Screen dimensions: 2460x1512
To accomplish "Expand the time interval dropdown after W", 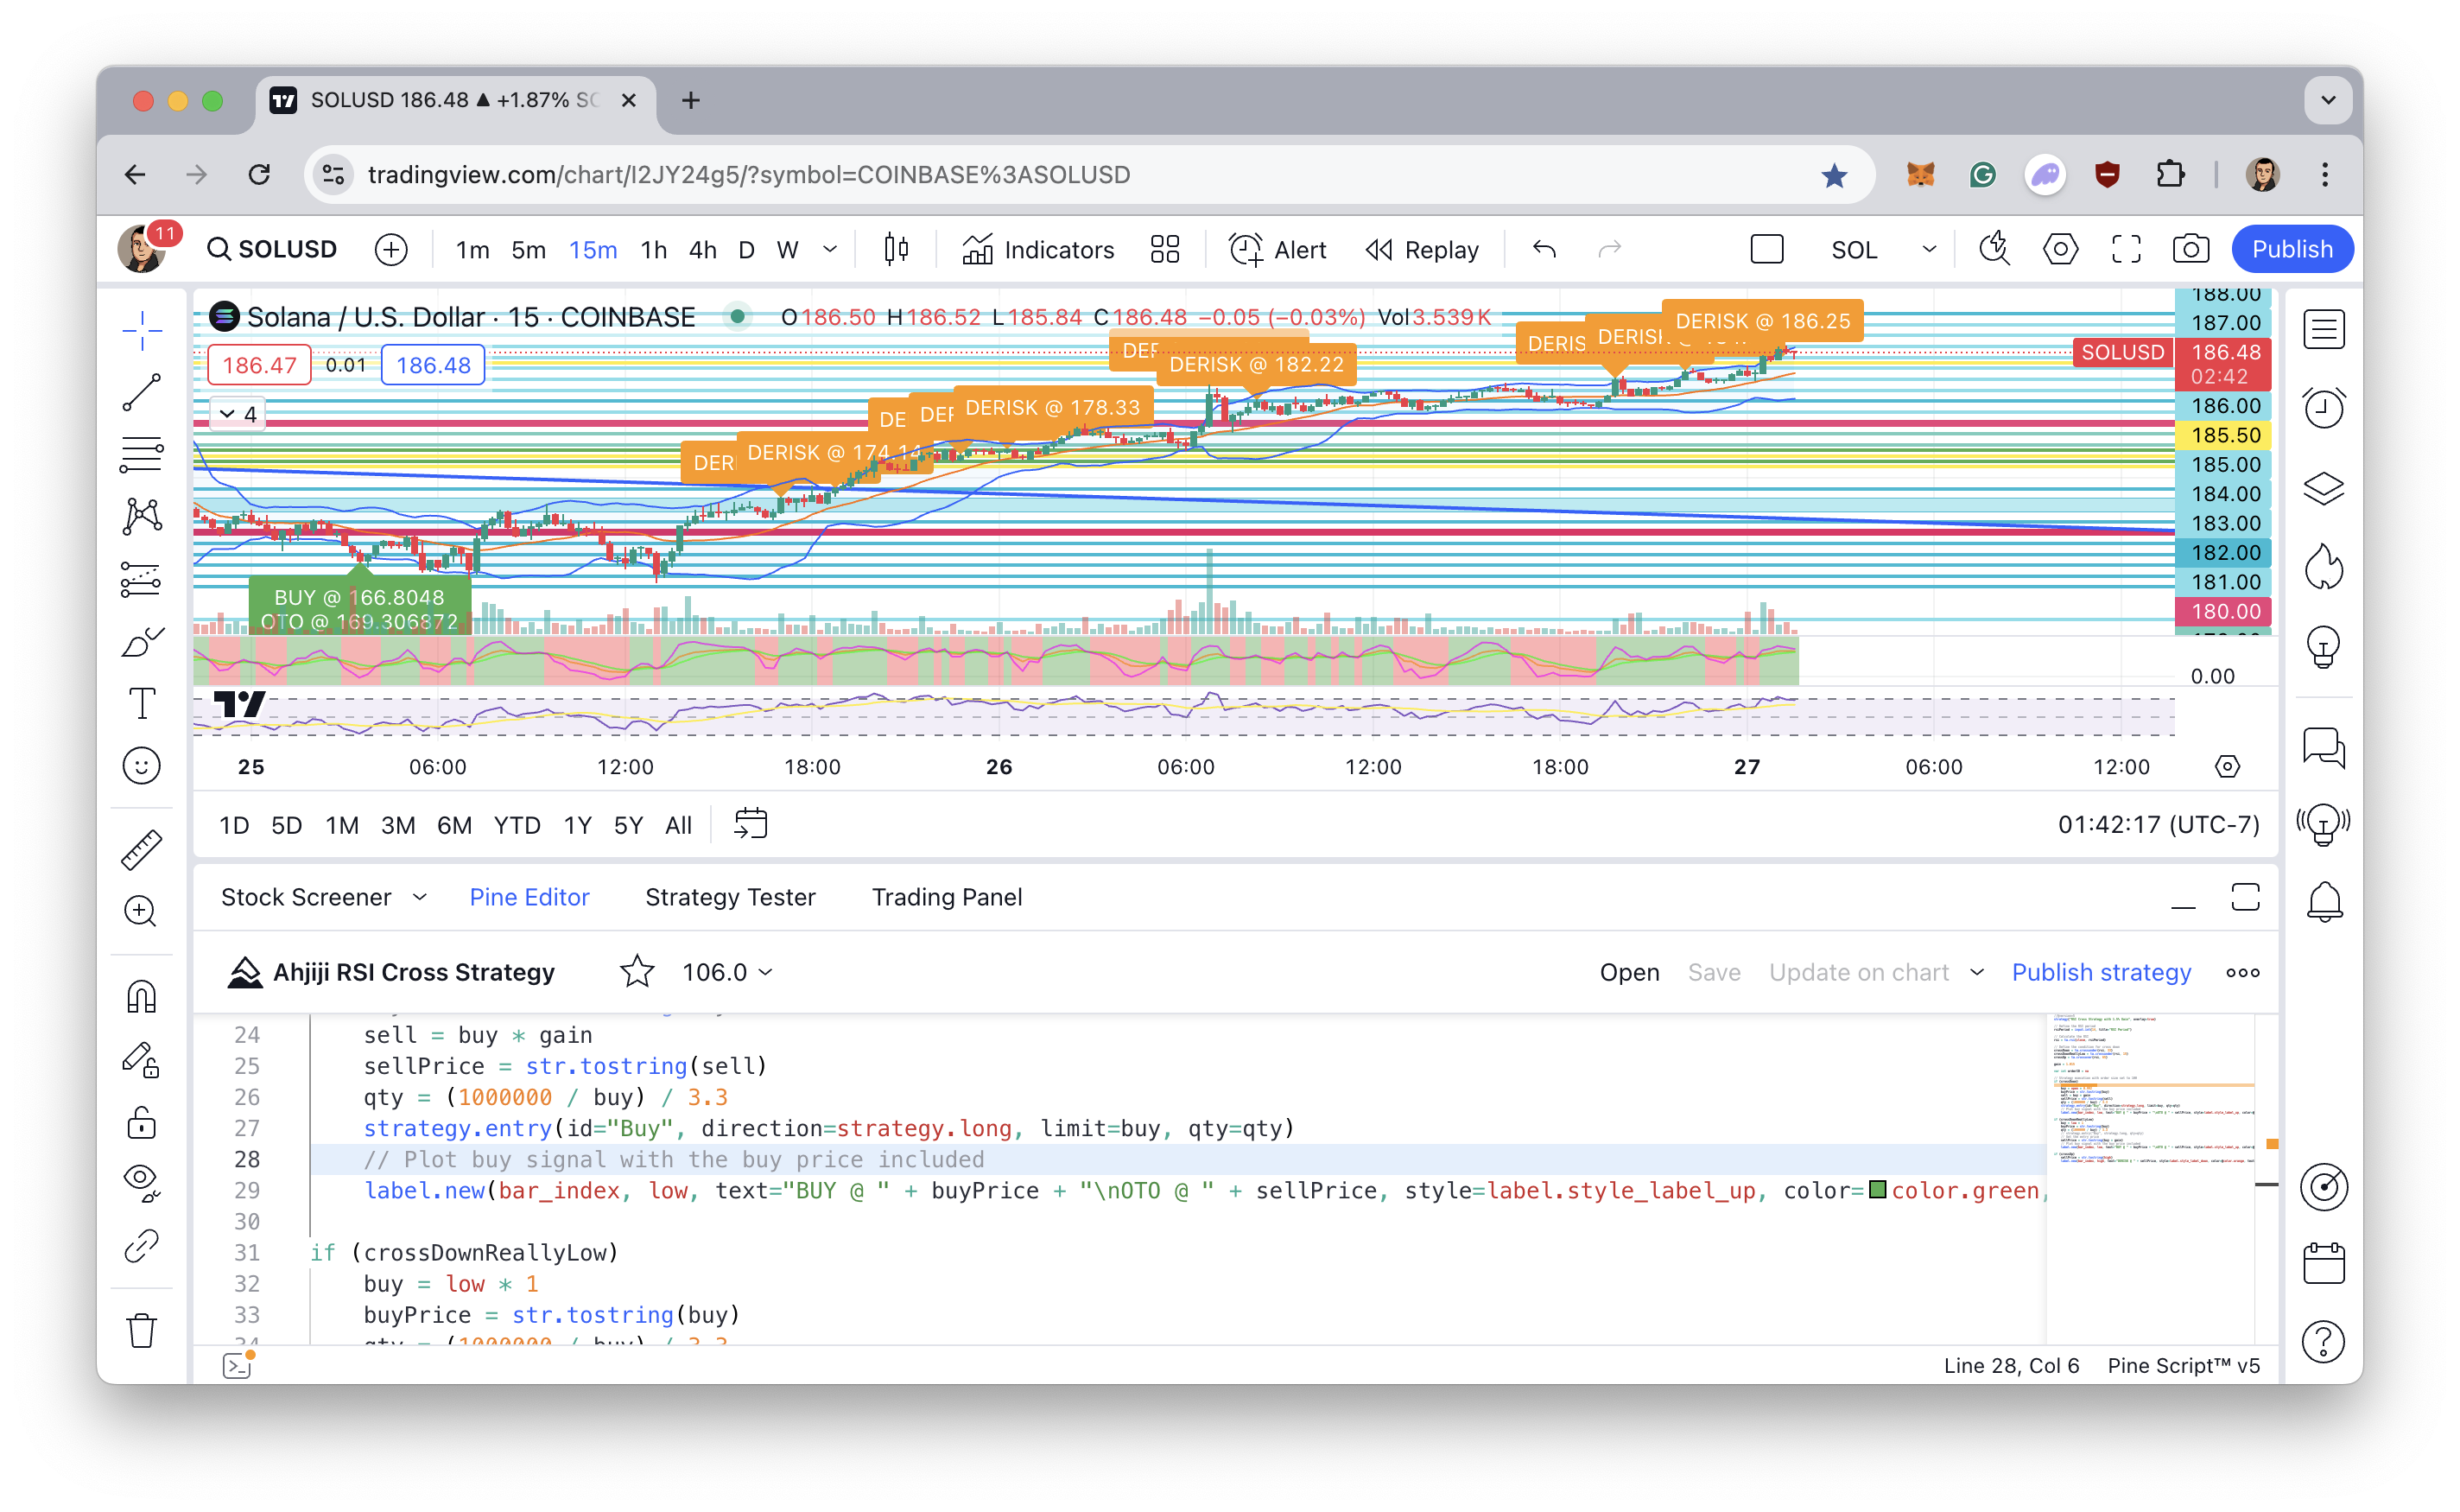I will click(x=830, y=249).
